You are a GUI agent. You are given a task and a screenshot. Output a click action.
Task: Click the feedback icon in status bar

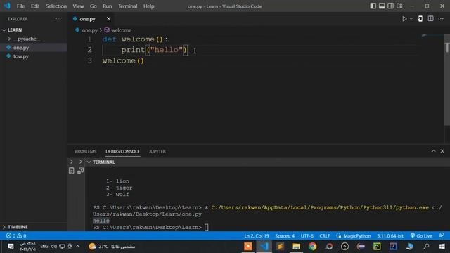[442, 236]
